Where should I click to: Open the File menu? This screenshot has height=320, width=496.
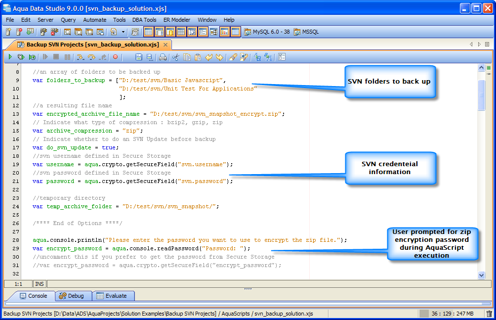(10, 20)
